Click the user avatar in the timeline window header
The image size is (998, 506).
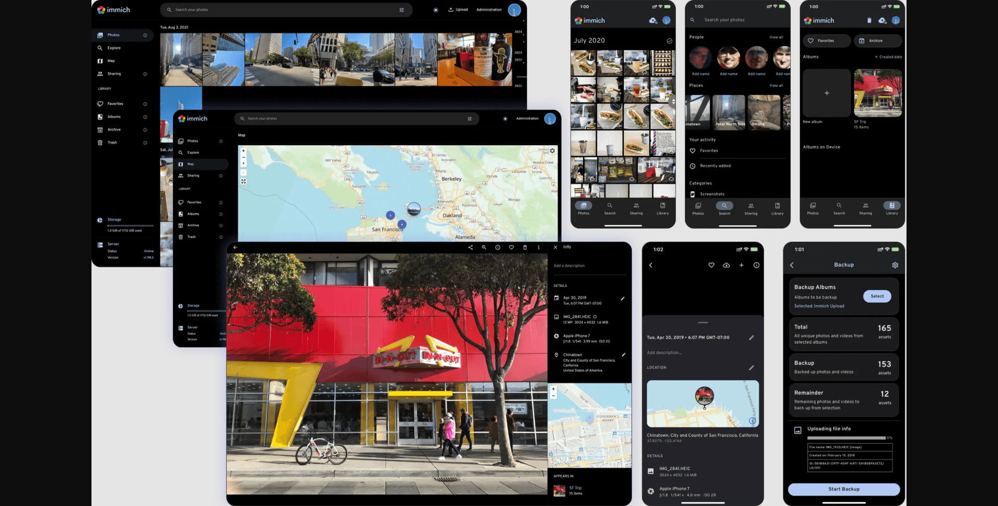click(x=514, y=10)
